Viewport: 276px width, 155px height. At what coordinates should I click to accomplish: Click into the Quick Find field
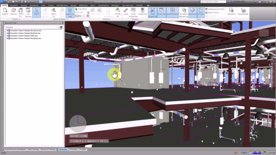pyautogui.click(x=81, y=12)
